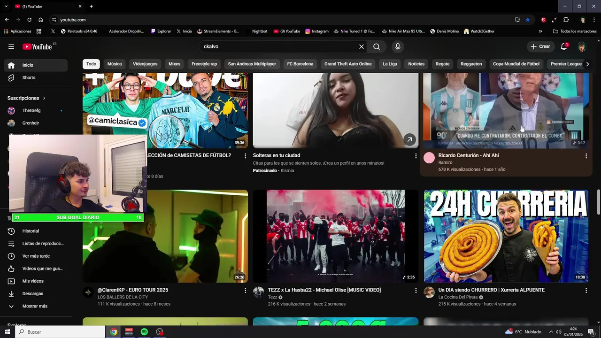Viewport: 601px width, 338px height.
Task: Open Mis vídeos in the sidebar
Action: pyautogui.click(x=36, y=281)
